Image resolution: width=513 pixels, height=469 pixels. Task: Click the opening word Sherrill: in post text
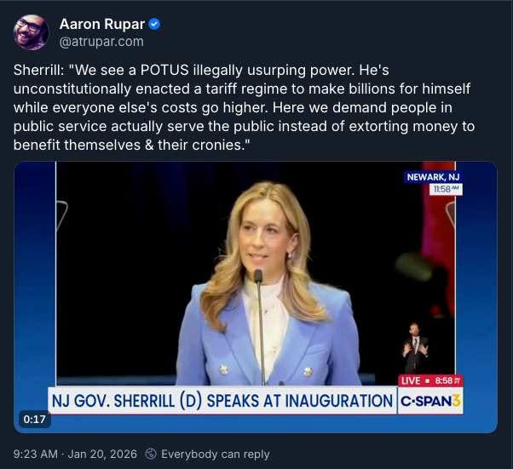pos(38,70)
